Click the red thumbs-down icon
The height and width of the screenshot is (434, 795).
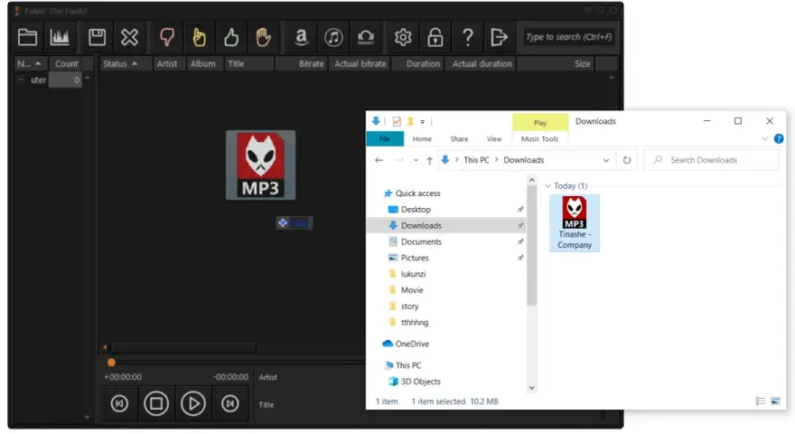(x=167, y=37)
